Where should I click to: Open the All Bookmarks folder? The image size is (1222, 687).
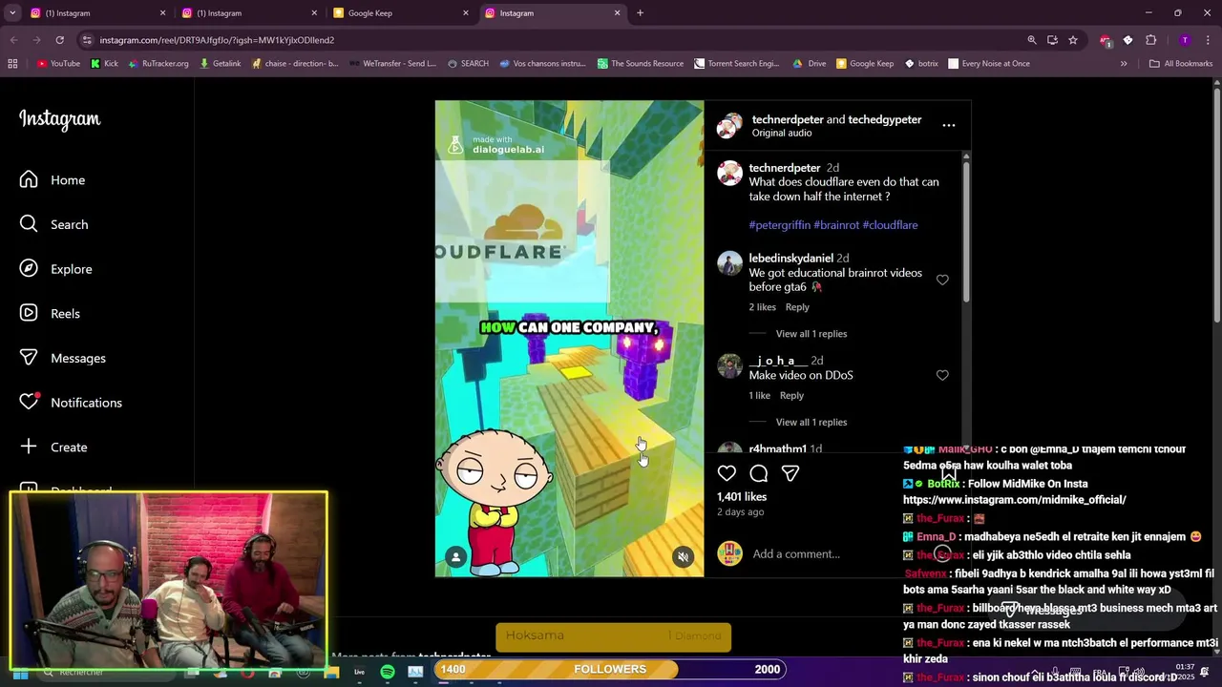tap(1180, 64)
